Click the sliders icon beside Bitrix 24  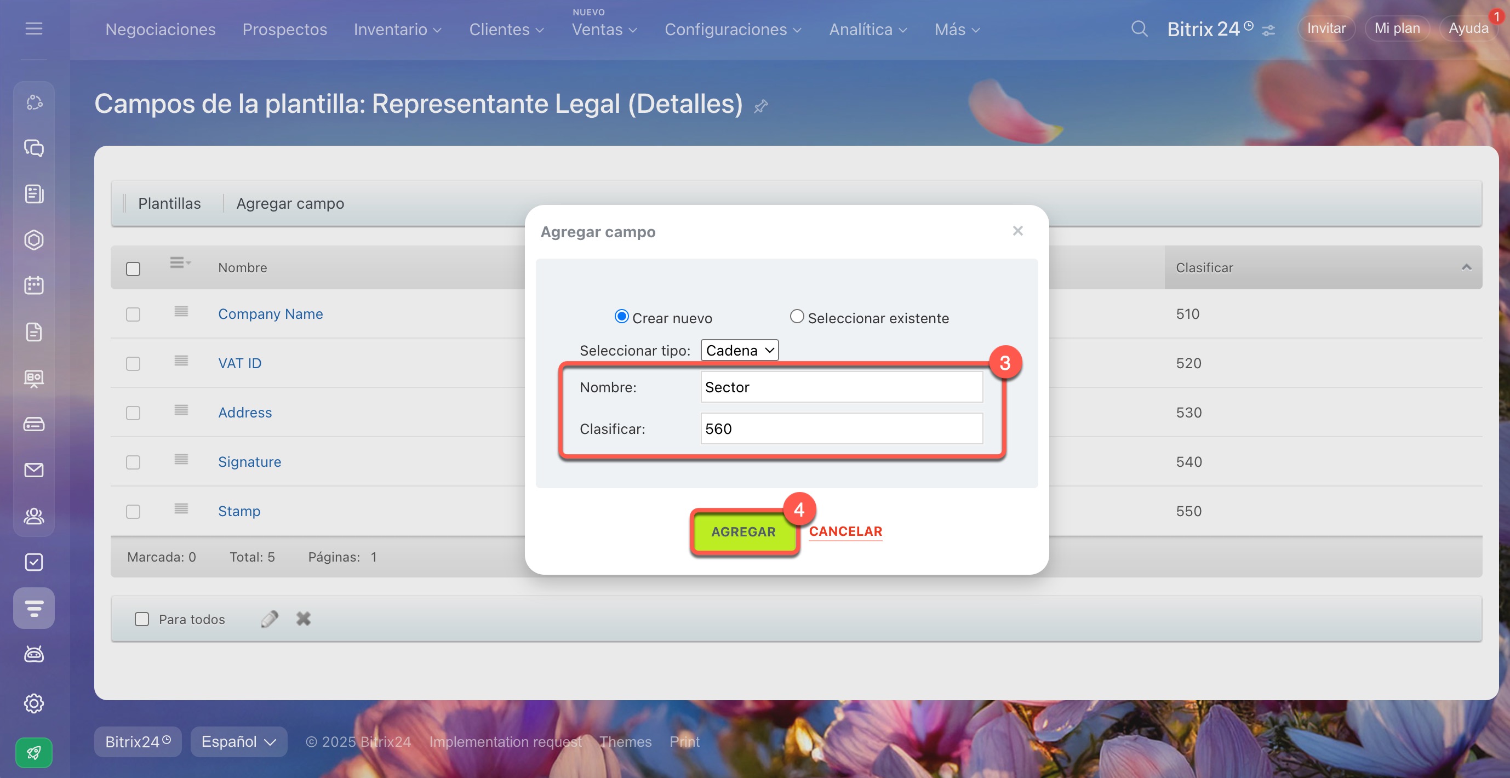tap(1268, 31)
